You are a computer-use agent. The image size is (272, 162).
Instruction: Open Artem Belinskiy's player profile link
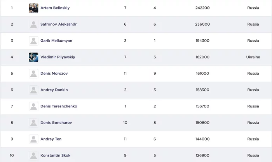[55, 8]
